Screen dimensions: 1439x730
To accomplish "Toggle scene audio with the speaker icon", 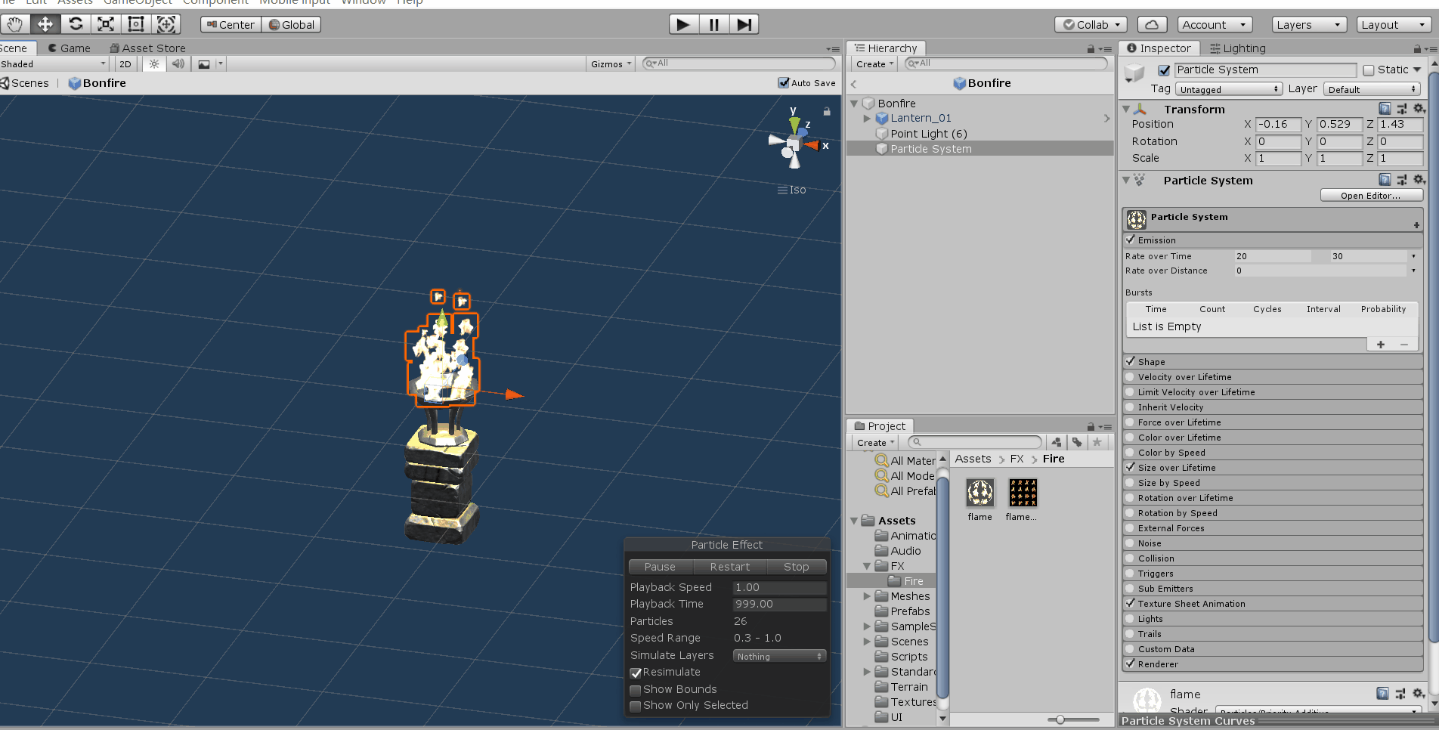I will [x=178, y=63].
